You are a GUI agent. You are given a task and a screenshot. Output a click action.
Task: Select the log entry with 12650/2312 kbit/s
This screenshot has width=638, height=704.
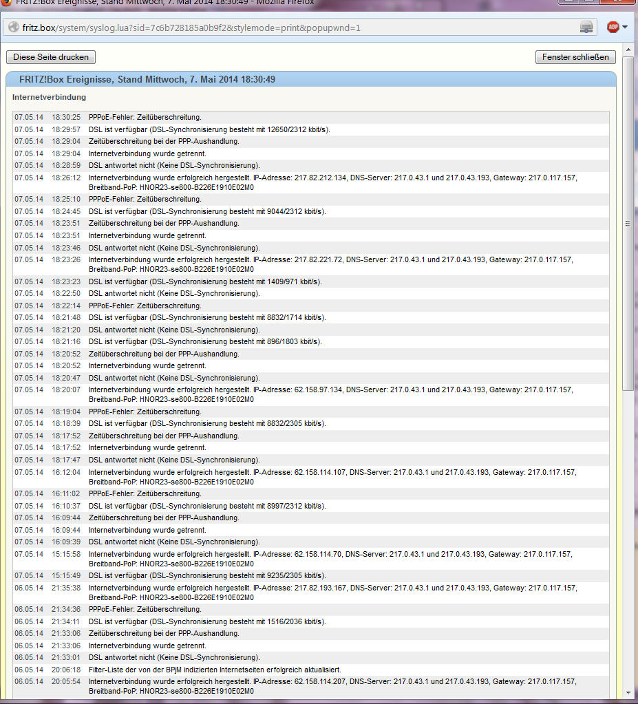(310, 129)
